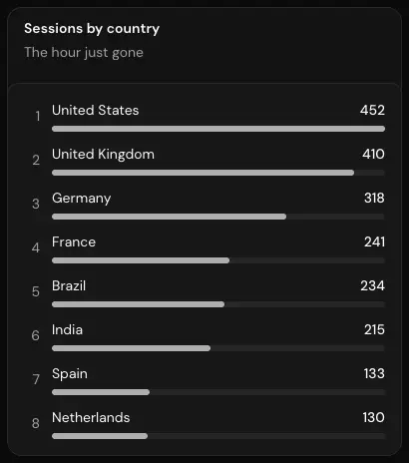
Task: Click the United States progress bar
Action: [218, 129]
